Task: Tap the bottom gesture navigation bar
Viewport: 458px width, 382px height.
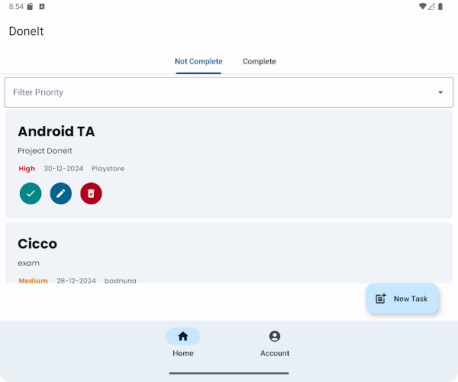Action: pos(229,373)
